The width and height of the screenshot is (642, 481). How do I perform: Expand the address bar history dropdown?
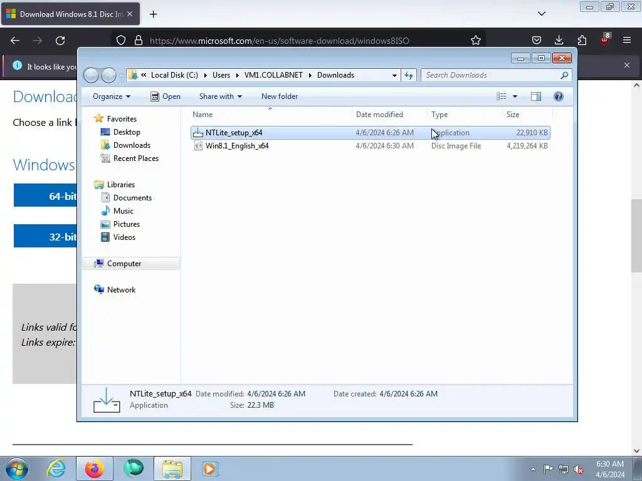click(x=394, y=75)
